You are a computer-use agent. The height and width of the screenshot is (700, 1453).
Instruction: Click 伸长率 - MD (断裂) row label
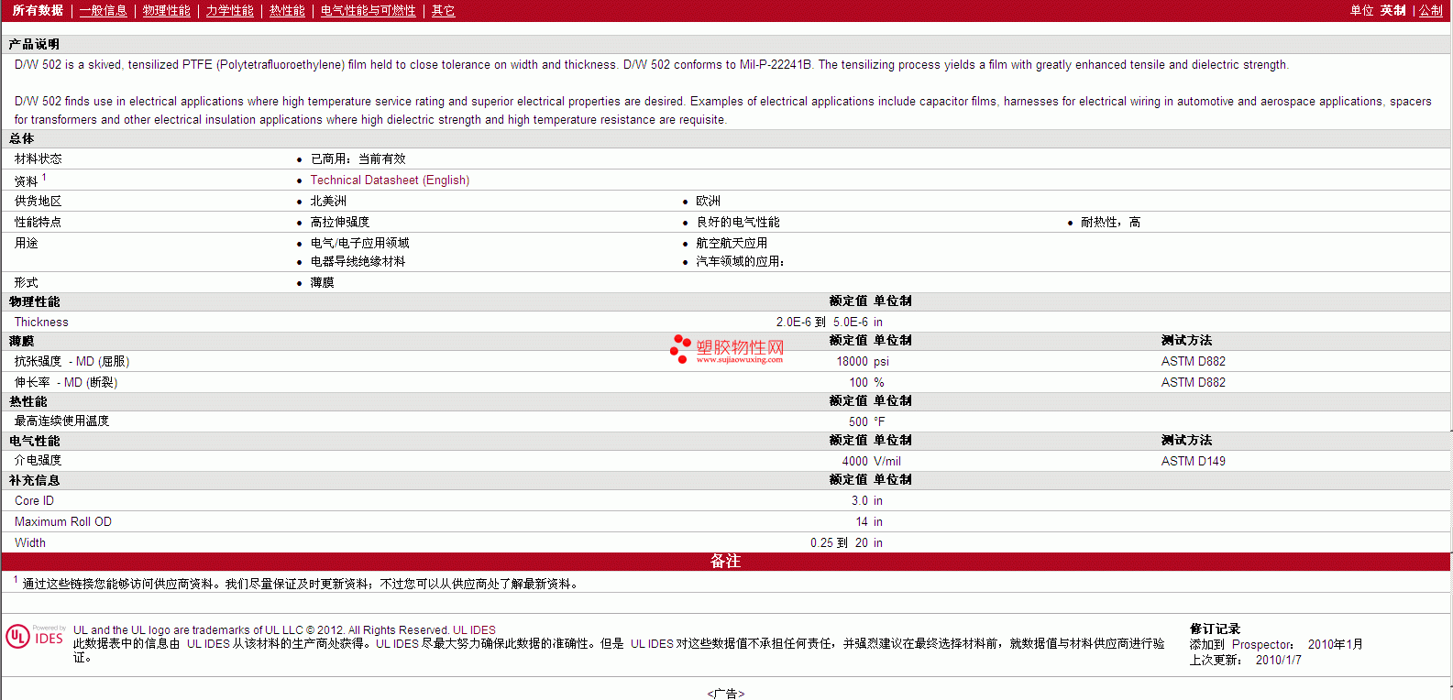(x=65, y=382)
